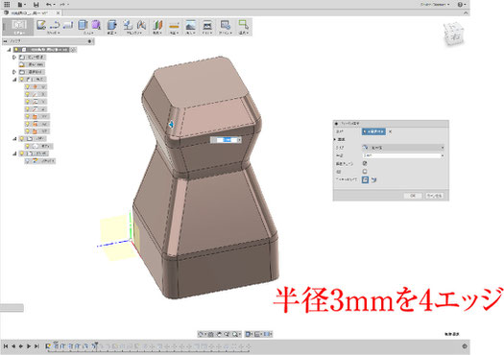Open the Help question mark menu

pyautogui.click(x=462, y=5)
